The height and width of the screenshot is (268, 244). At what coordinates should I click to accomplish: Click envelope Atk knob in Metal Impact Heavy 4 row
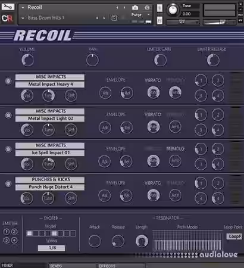105,93
